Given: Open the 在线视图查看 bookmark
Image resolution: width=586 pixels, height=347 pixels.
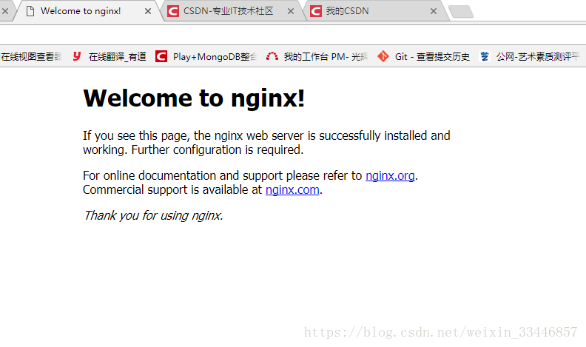Looking at the screenshot, I should click(30, 56).
